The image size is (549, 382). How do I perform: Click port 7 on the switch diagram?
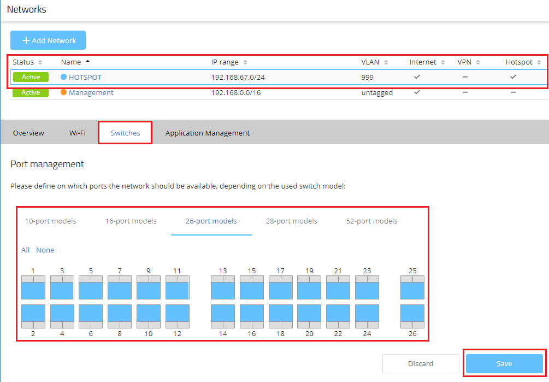120,287
